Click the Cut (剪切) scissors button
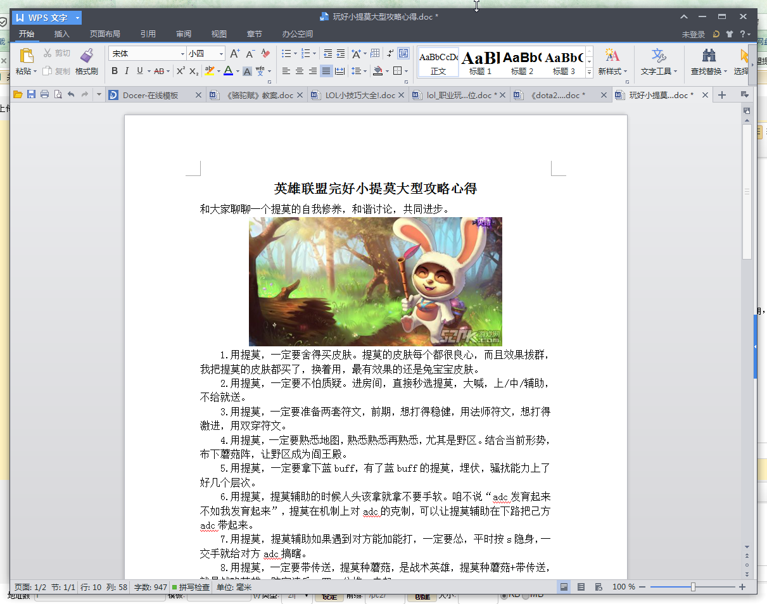Screen dimensions: 767x604 point(57,53)
